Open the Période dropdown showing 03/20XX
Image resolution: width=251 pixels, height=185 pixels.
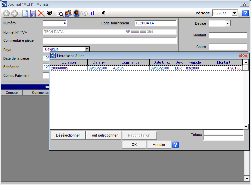[x=234, y=13]
